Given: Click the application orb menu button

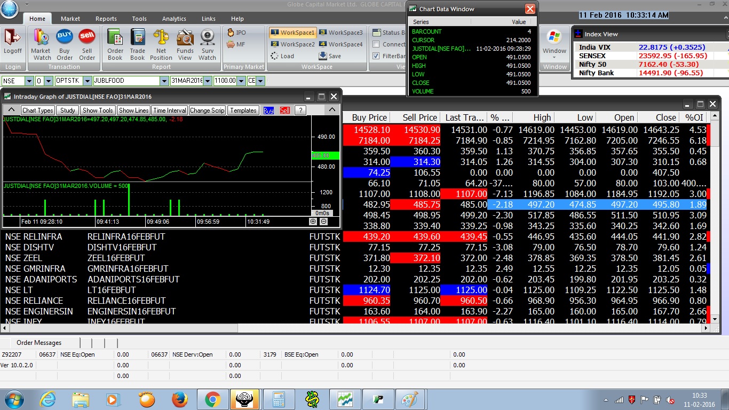Looking at the screenshot, I should (9, 9).
